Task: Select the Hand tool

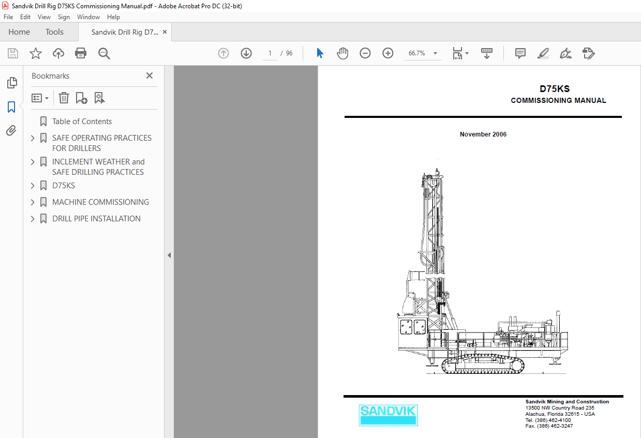Action: 342,53
